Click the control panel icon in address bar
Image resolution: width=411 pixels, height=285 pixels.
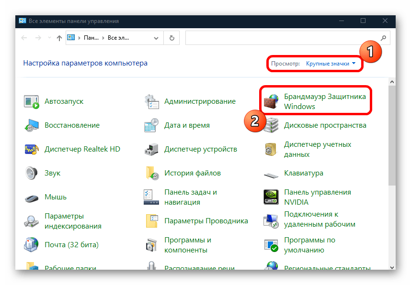coord(71,38)
